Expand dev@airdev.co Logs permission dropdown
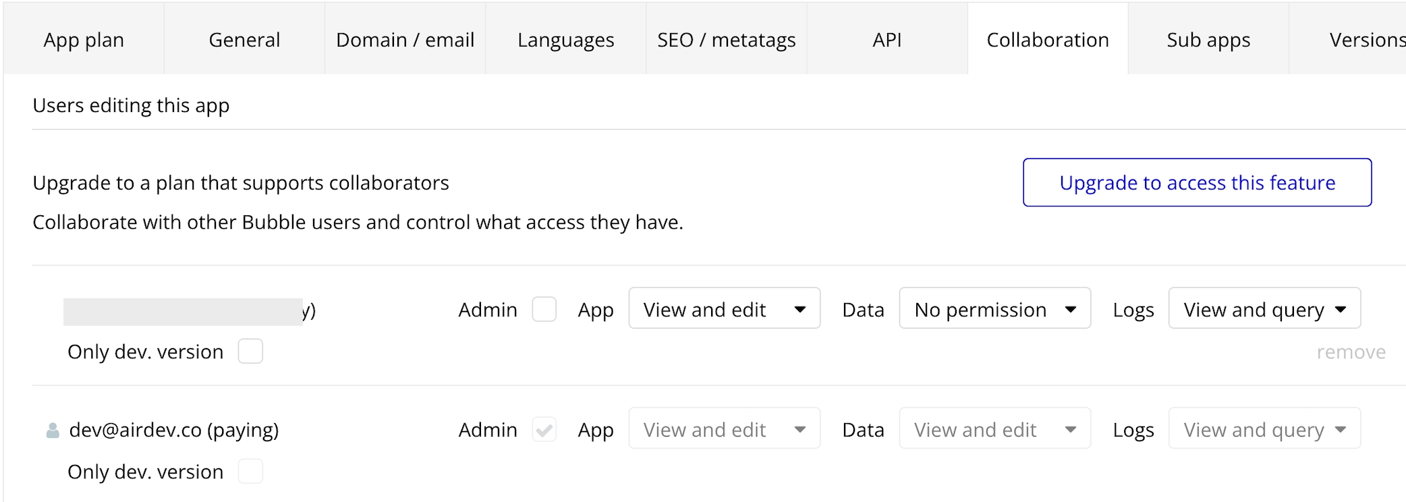This screenshot has height=502, width=1406. 1264,429
